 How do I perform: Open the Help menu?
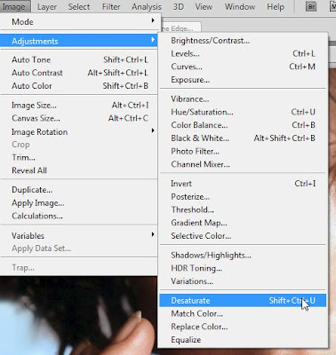pos(276,6)
